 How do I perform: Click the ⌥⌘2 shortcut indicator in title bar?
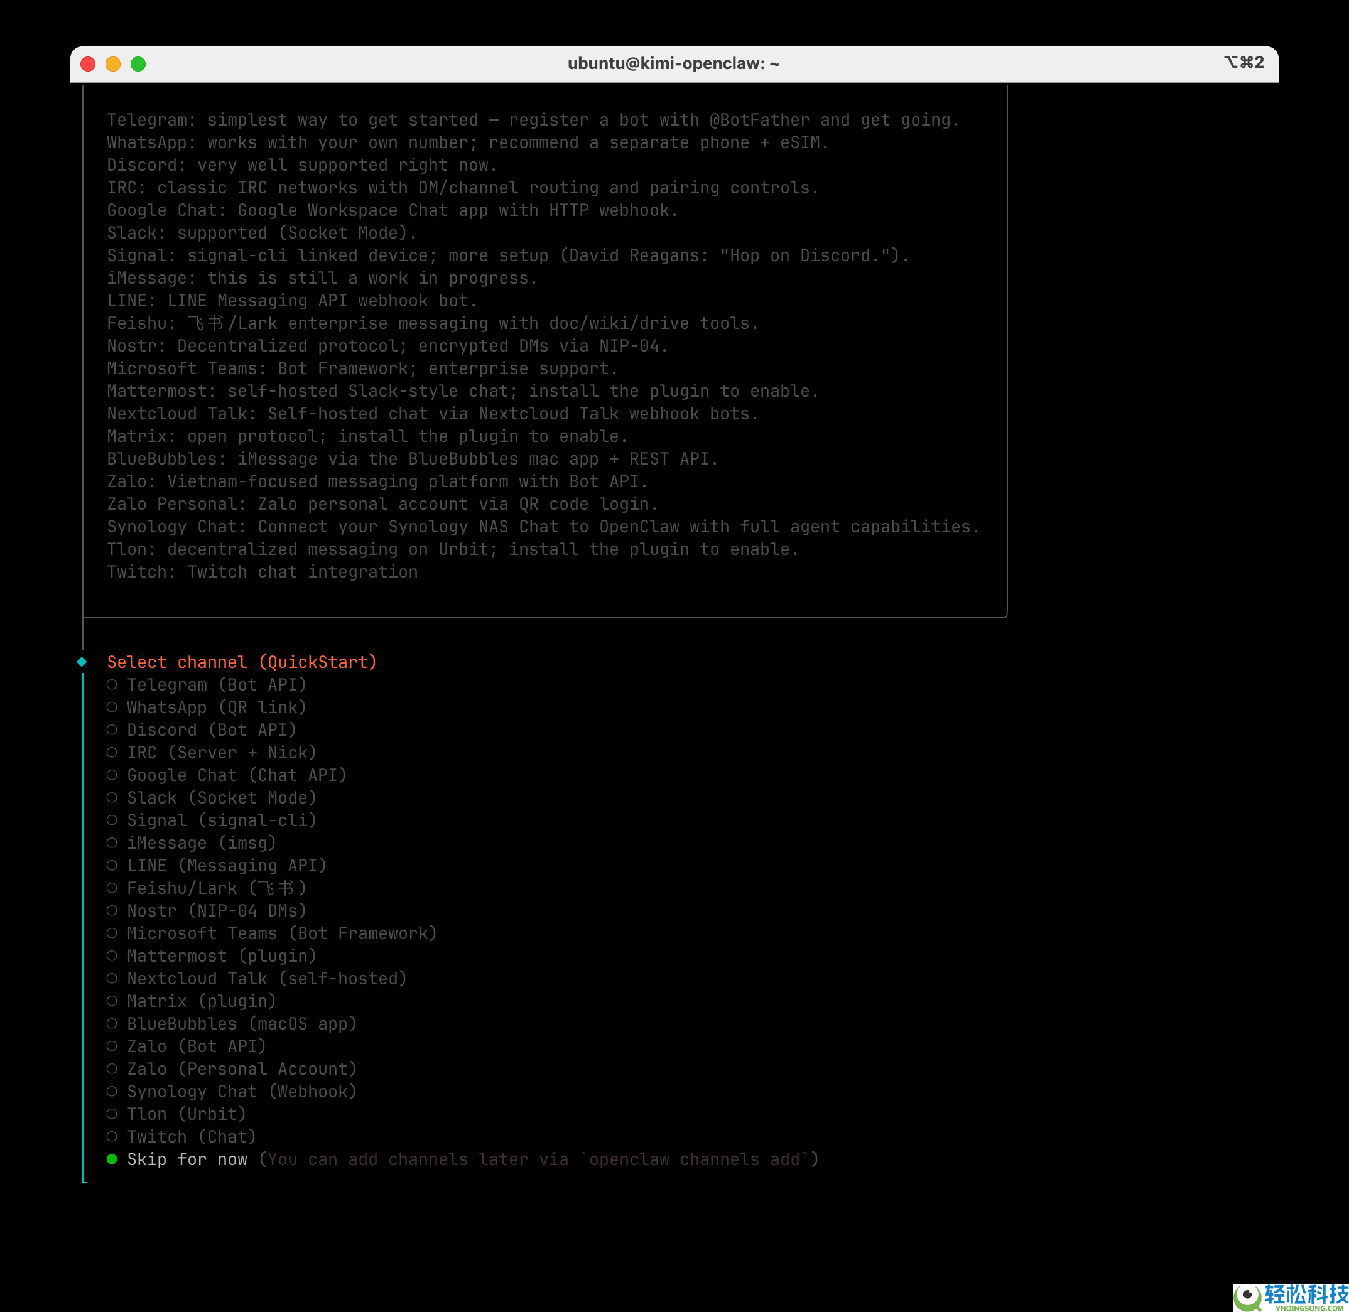click(x=1244, y=63)
